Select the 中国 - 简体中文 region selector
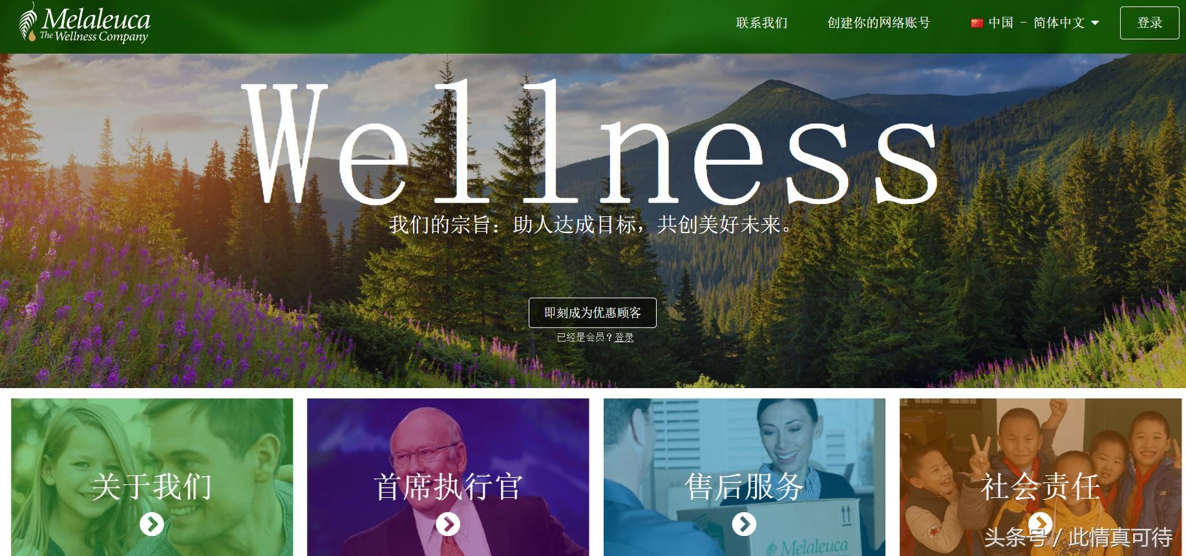The width and height of the screenshot is (1186, 556). click(1035, 23)
